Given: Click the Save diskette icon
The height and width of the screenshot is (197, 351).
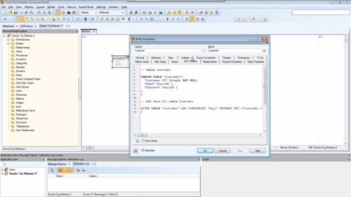Looking at the screenshot, I should pos(16,13).
